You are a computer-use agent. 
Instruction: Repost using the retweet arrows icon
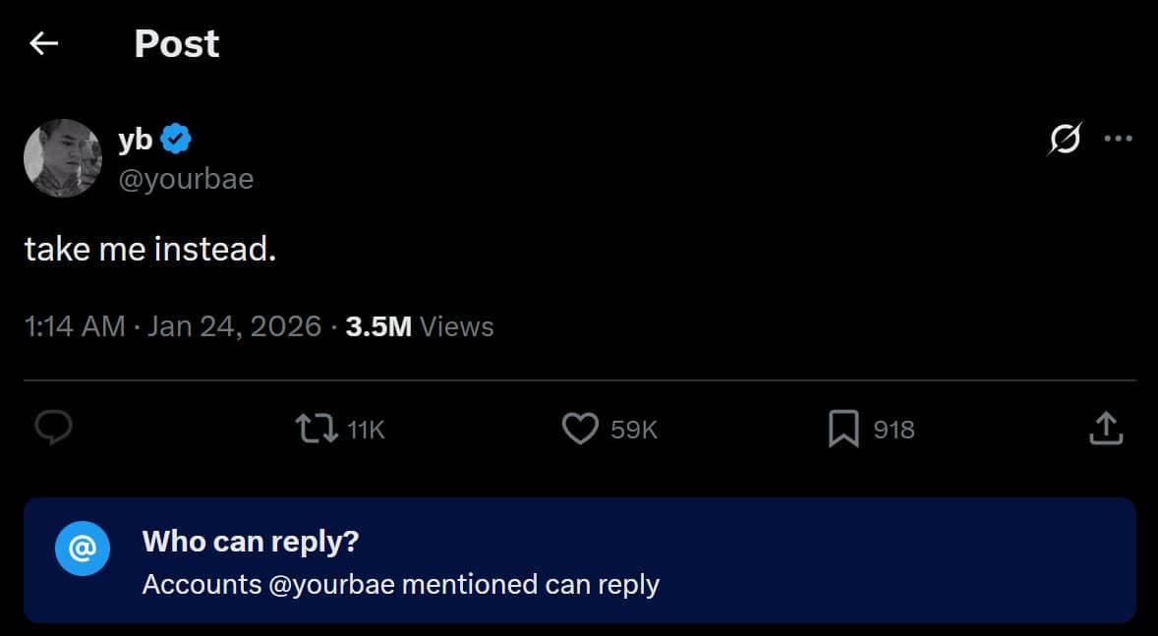[317, 429]
